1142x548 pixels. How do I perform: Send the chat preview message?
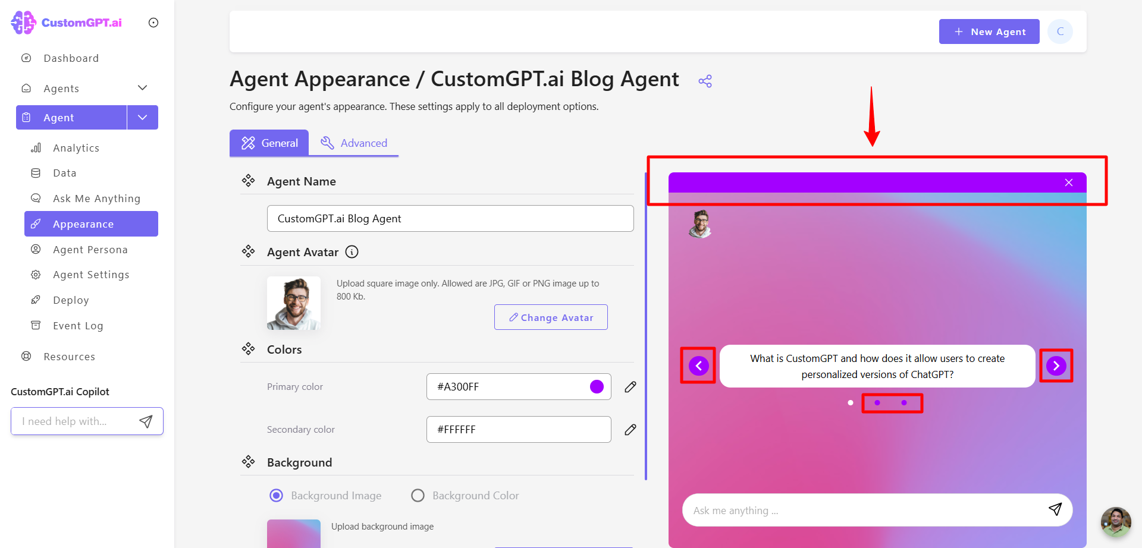pos(1055,509)
